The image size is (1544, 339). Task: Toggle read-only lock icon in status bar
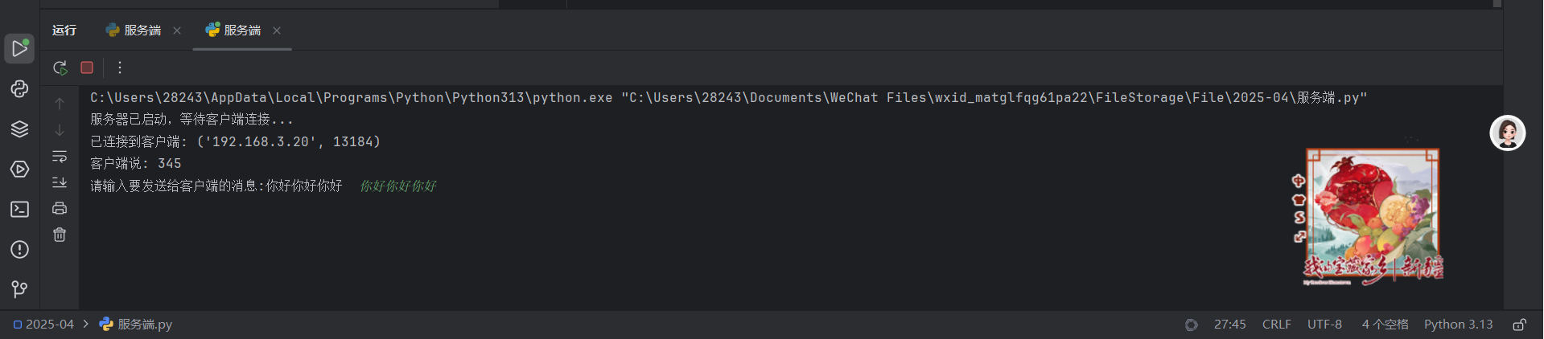[1519, 325]
